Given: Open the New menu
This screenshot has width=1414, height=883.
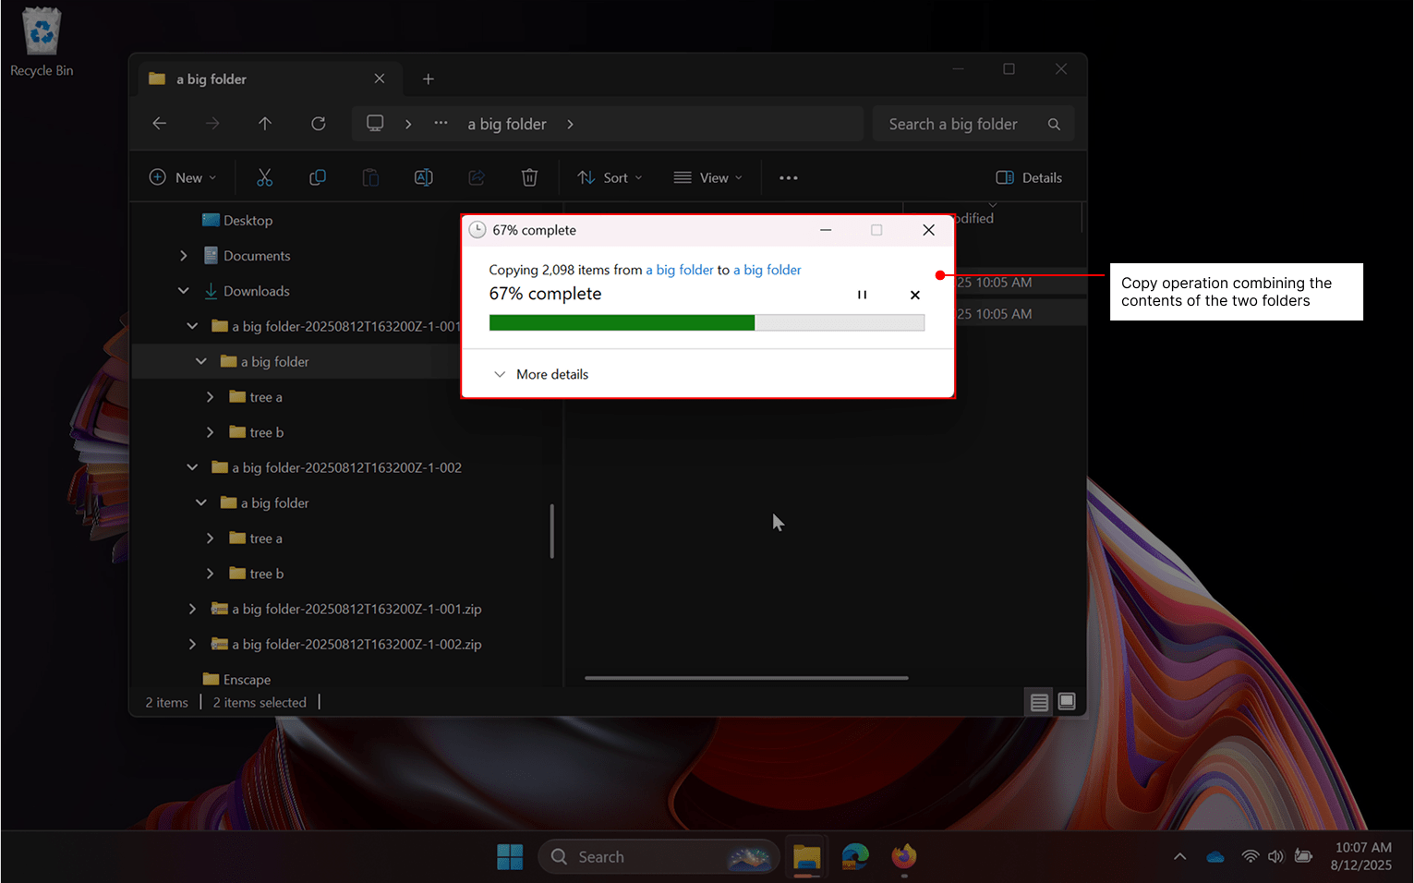Looking at the screenshot, I should tap(182, 176).
